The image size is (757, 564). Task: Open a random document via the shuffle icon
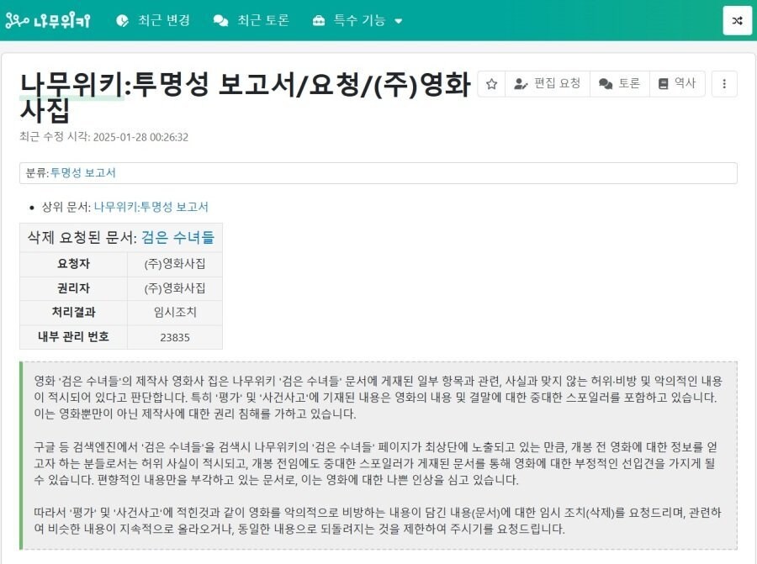[737, 20]
